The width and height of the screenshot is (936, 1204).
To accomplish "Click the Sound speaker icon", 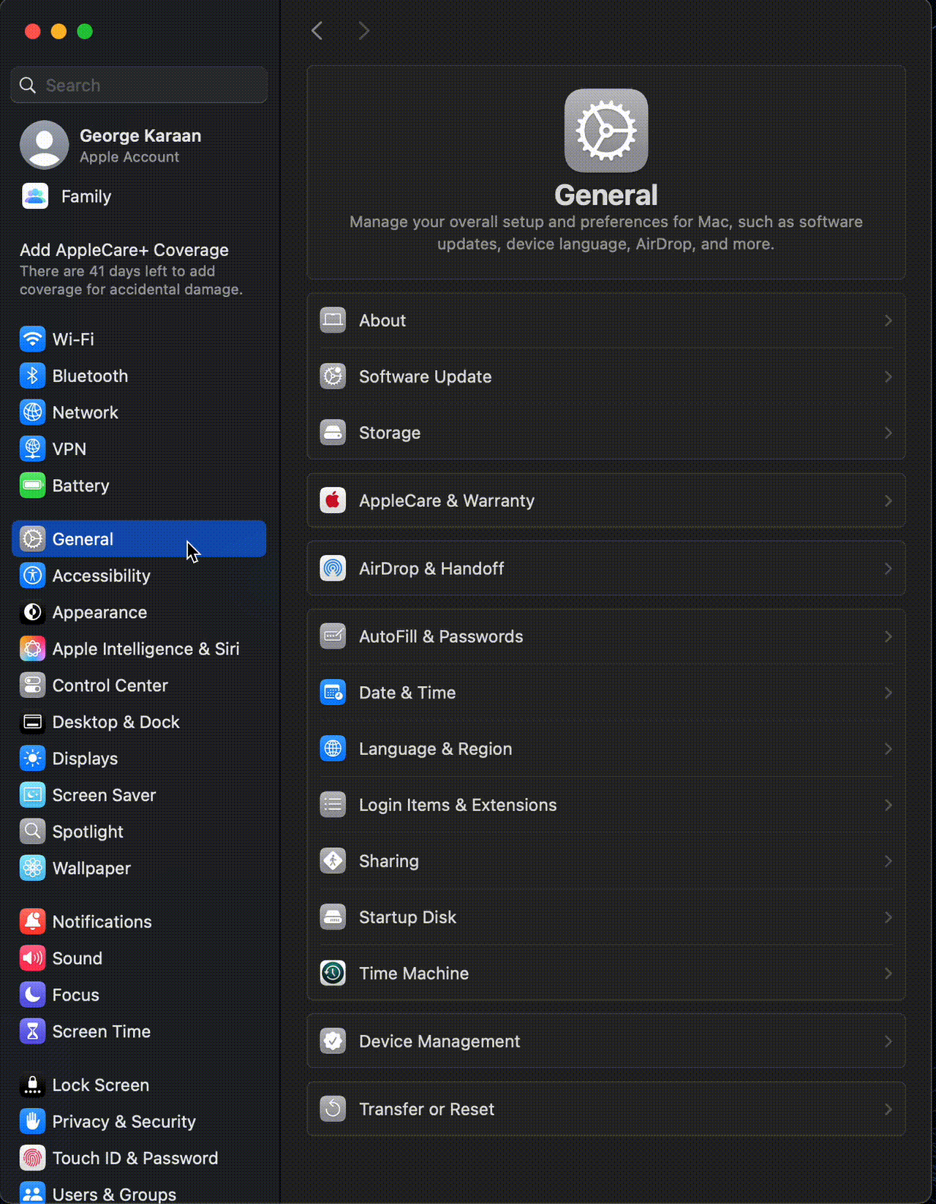I will (32, 958).
